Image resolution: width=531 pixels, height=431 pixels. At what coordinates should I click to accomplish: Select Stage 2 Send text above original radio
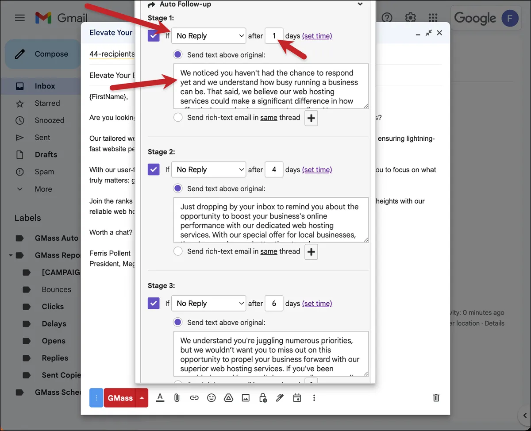click(x=178, y=189)
